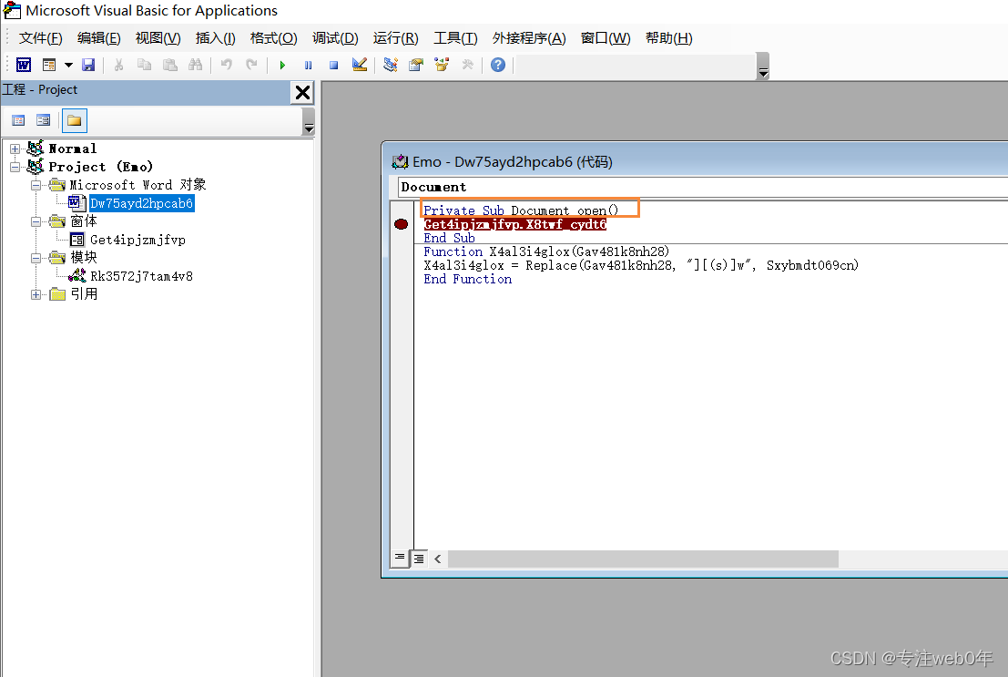Expand the Normal project node
The width and height of the screenshot is (1008, 677).
click(15, 149)
